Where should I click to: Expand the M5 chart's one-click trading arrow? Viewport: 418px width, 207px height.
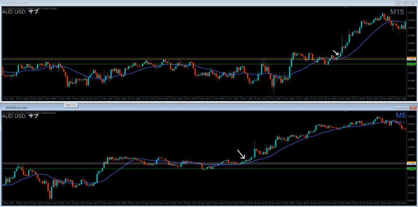3,113
